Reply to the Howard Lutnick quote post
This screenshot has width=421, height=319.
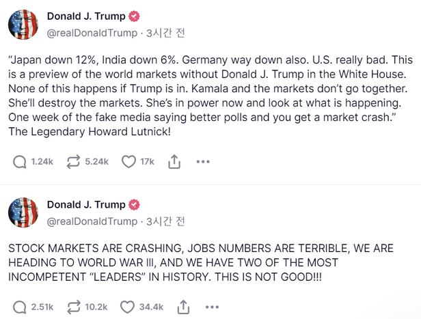(21, 162)
